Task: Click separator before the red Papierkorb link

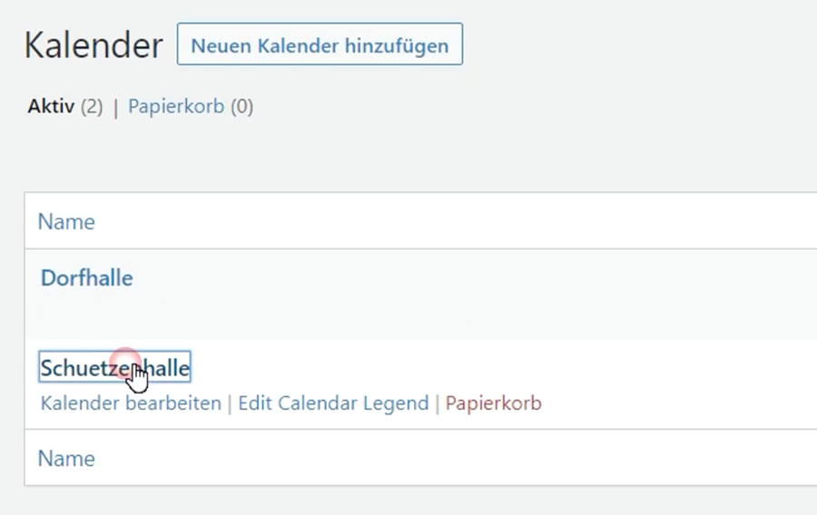Action: pos(437,403)
